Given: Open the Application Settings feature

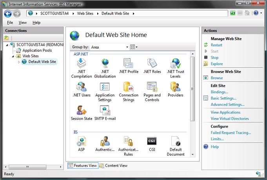Looking at the screenshot, I should pyautogui.click(x=105, y=92).
